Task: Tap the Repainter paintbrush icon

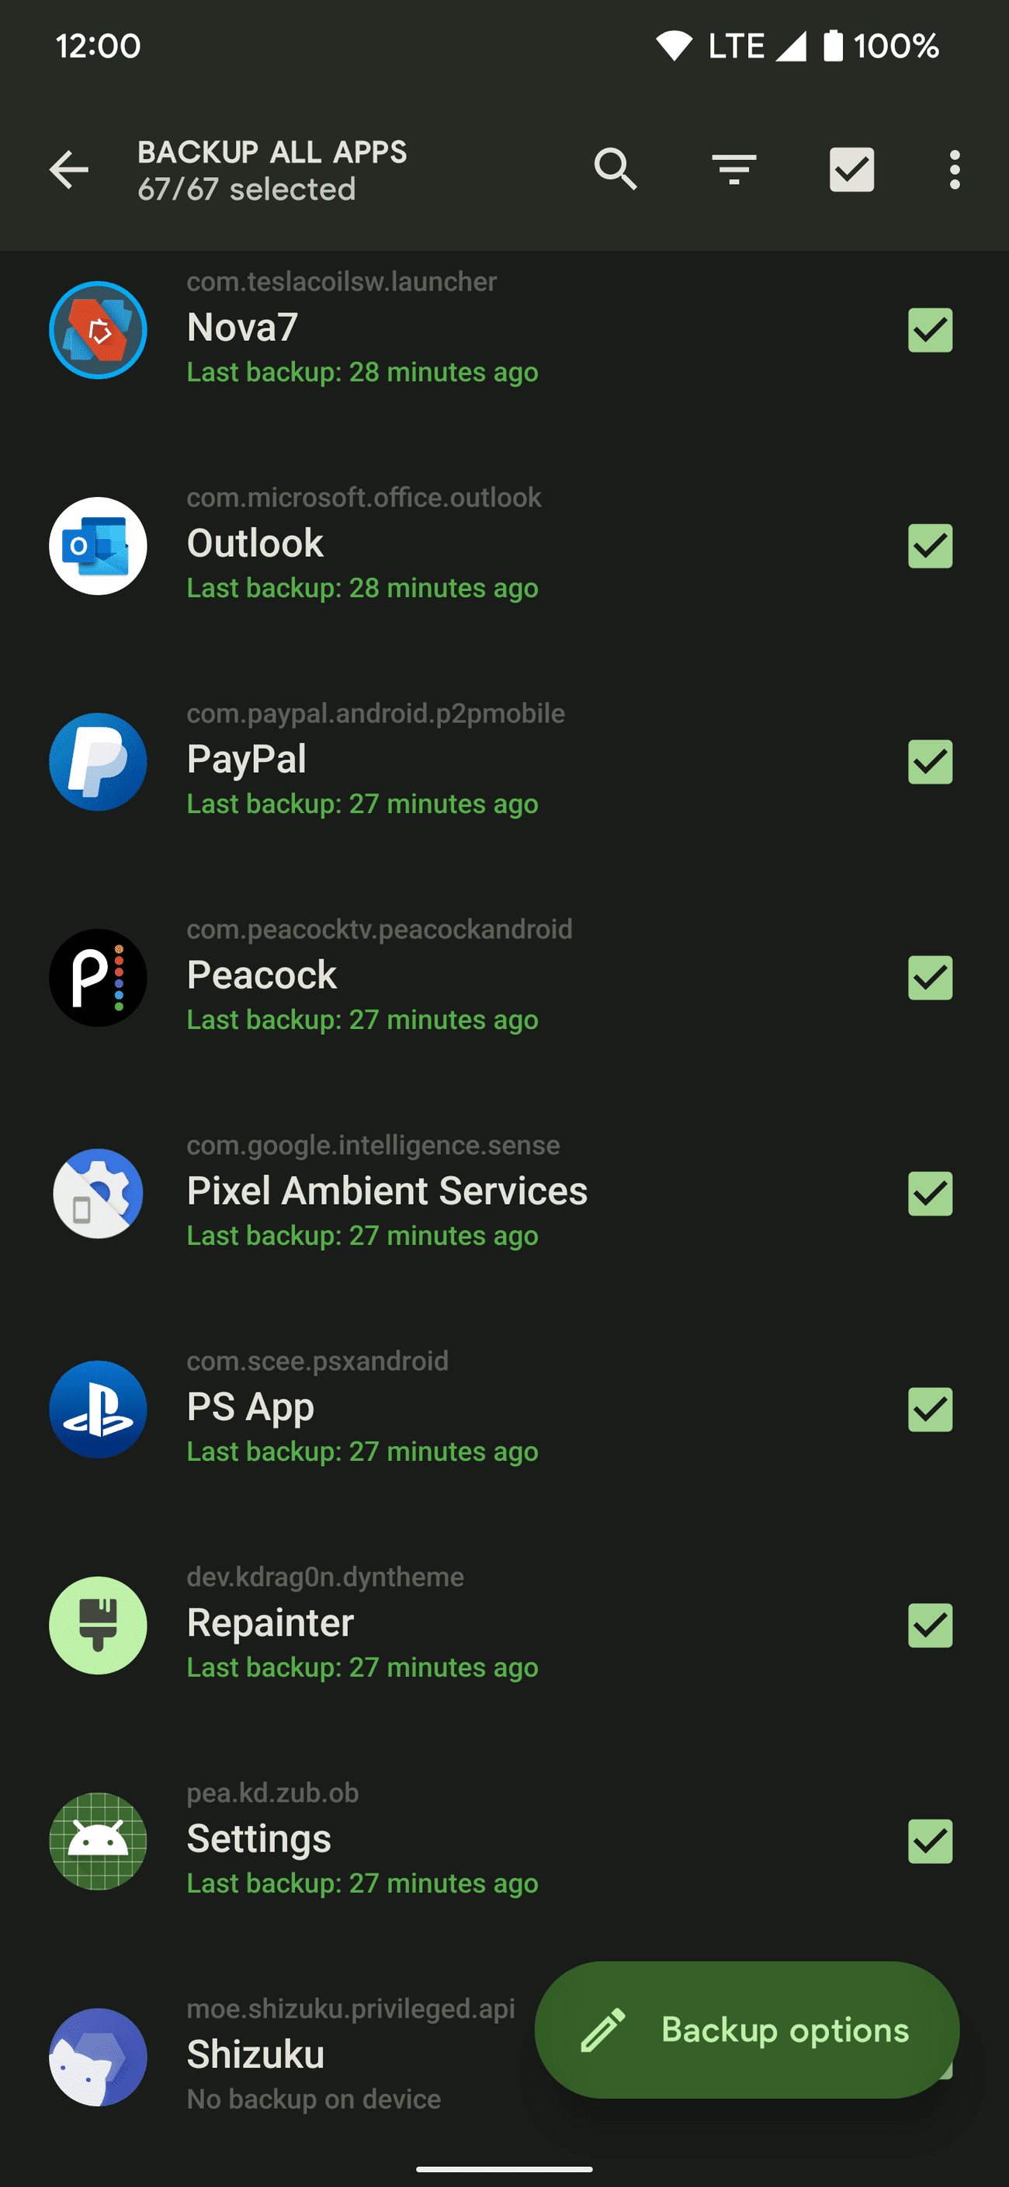Action: (99, 1625)
